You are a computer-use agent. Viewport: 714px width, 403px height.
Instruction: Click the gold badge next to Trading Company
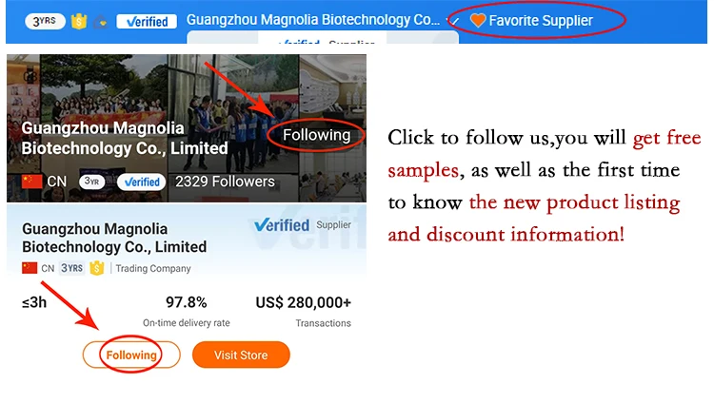[x=96, y=268]
